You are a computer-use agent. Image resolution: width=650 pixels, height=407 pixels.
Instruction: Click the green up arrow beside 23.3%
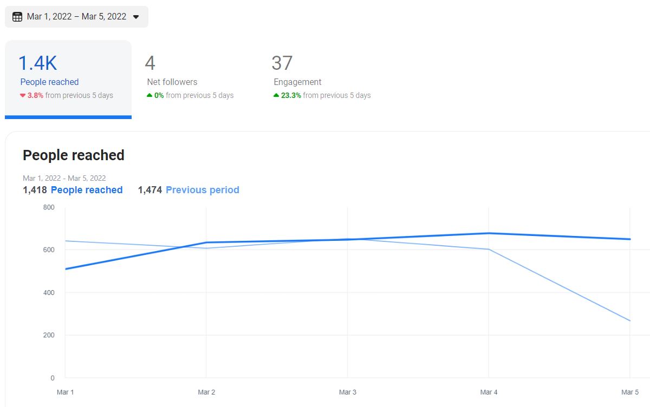tap(276, 95)
